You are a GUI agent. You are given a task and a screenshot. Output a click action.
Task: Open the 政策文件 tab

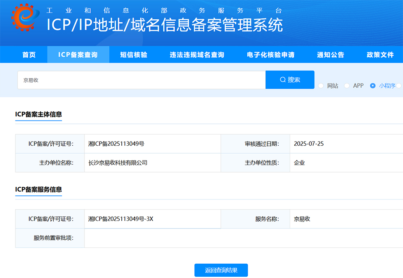380,55
